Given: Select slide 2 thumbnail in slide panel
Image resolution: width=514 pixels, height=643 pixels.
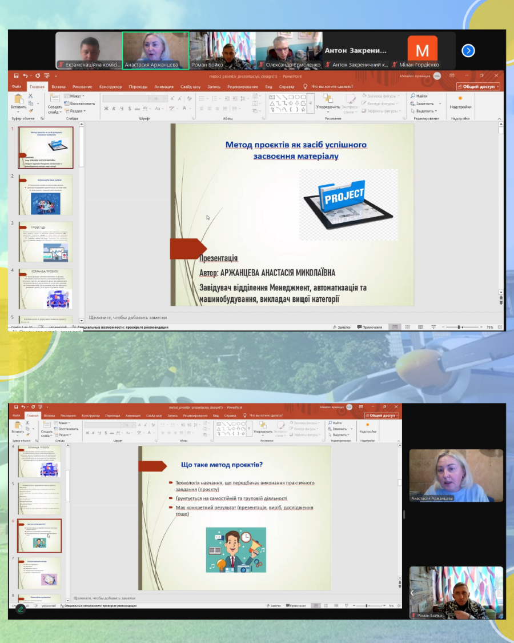Looking at the screenshot, I should point(46,195).
